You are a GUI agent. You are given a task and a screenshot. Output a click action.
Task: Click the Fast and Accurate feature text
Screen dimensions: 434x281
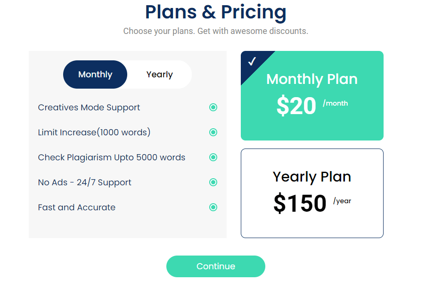click(77, 207)
